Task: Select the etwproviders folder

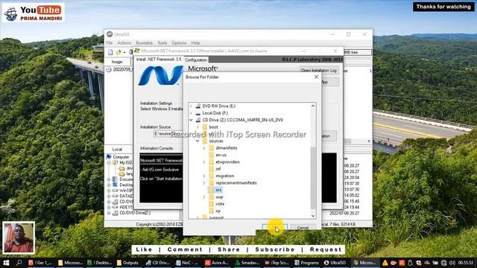Action: 227,162
